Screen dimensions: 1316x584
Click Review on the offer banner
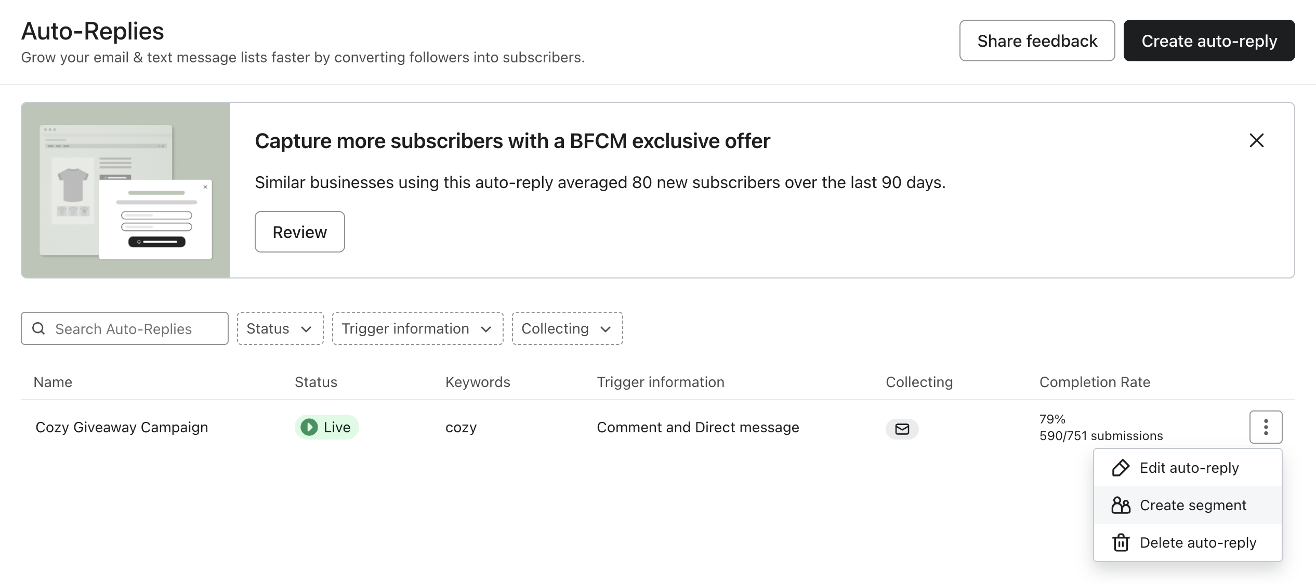point(299,232)
